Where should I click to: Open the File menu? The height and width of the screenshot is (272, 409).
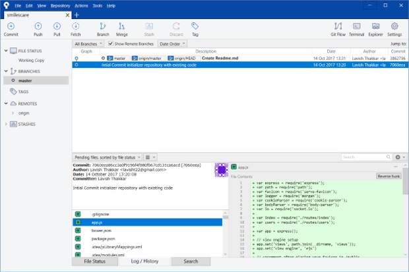pos(18,6)
